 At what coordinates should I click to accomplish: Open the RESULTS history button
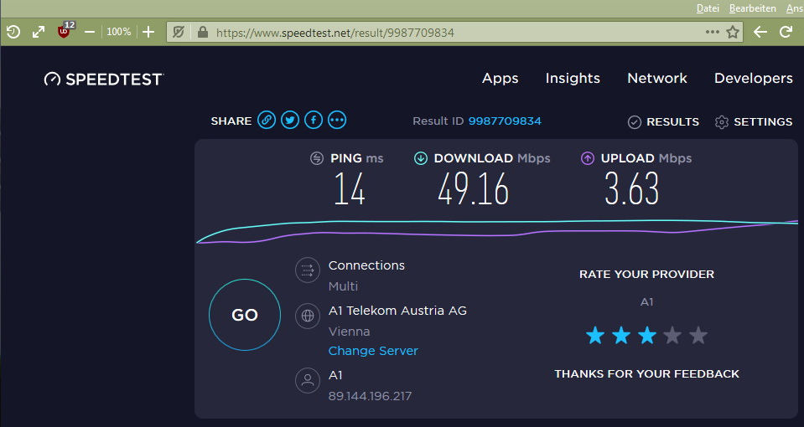pos(663,122)
